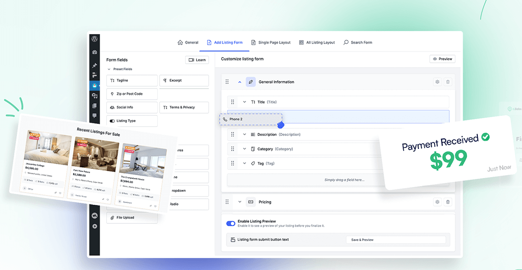Go to the Search Form tab

point(358,42)
